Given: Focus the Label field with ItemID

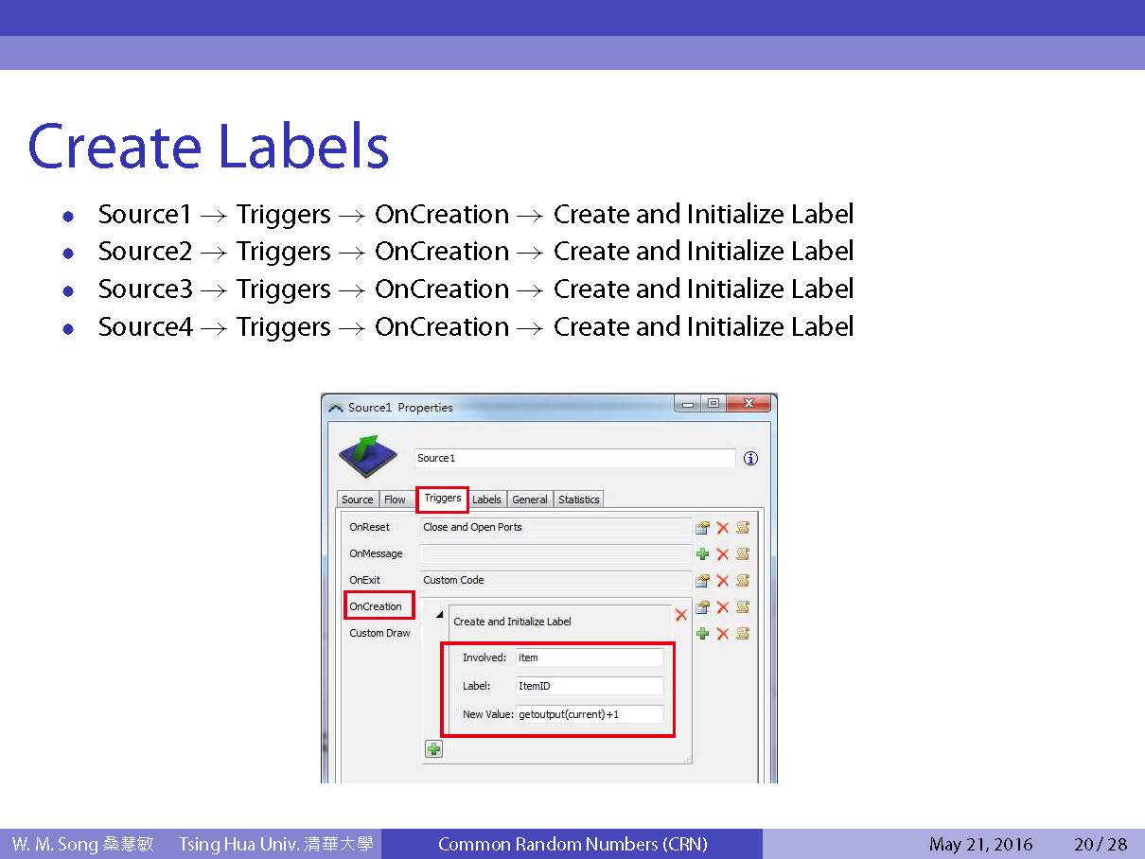Looking at the screenshot, I should click(x=589, y=686).
